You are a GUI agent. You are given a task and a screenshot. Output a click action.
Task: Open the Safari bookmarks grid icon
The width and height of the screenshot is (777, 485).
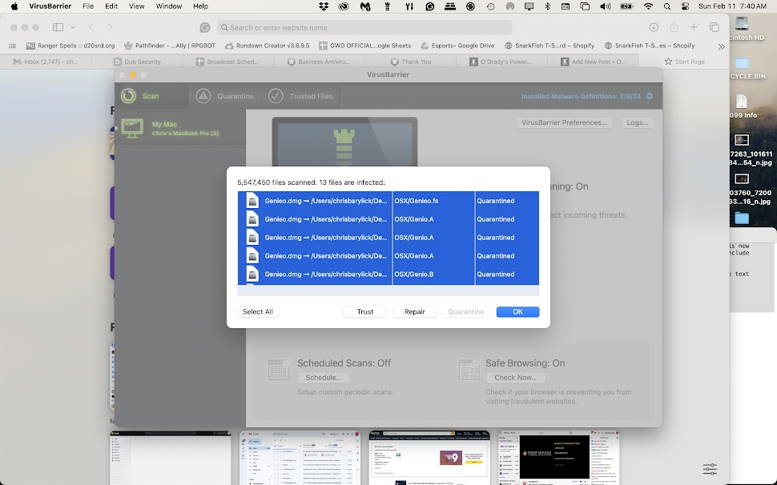point(12,46)
